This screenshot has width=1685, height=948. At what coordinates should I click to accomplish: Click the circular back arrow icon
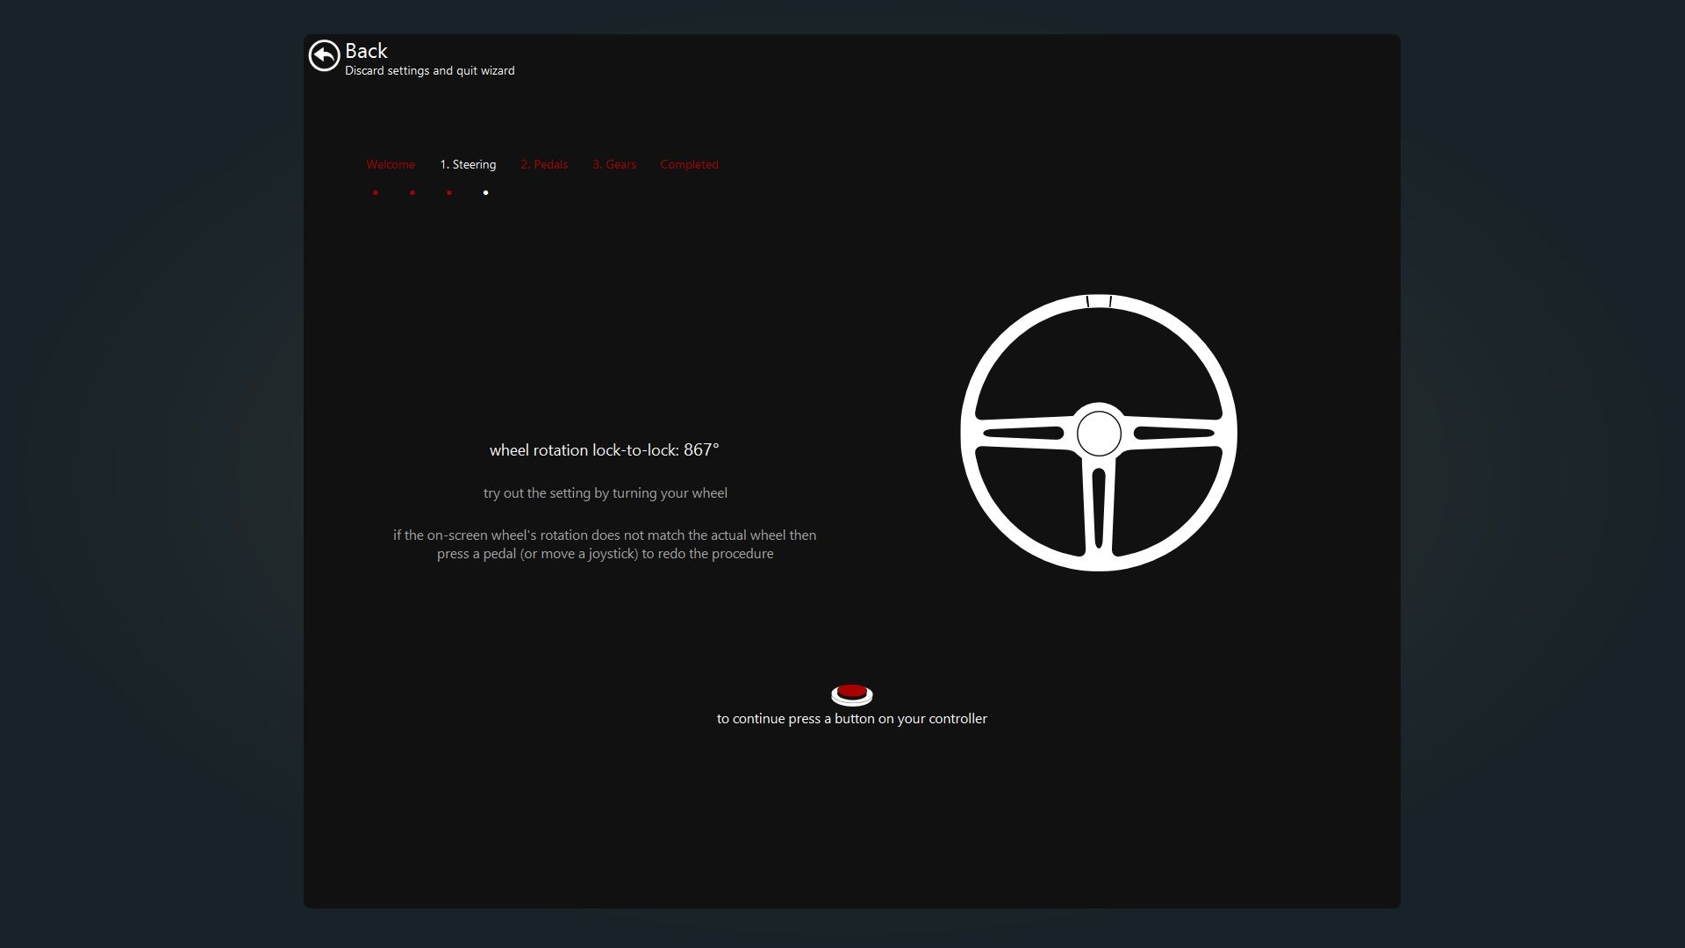coord(324,55)
